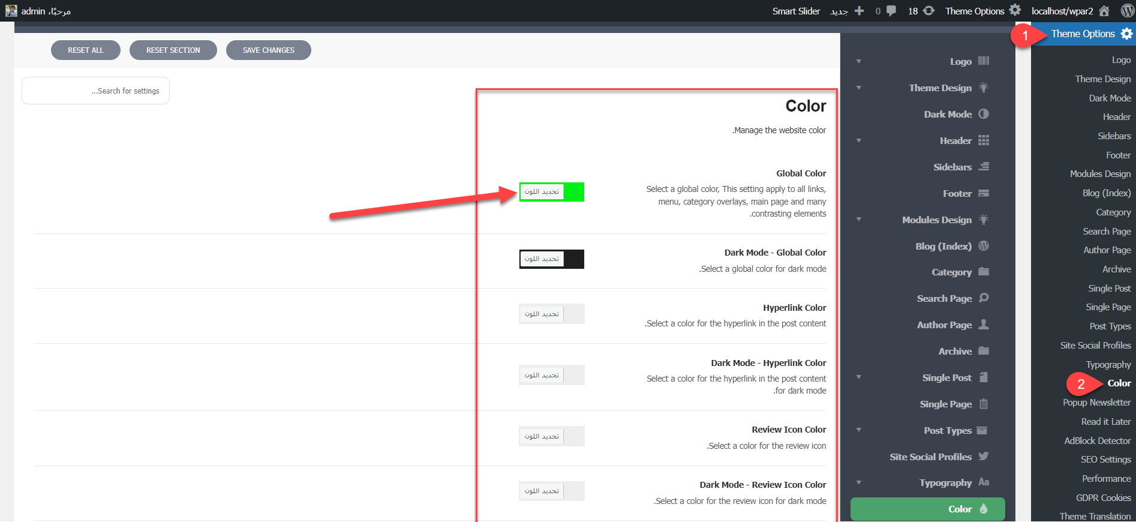
Task: Click the Reset All button
Action: click(x=86, y=50)
